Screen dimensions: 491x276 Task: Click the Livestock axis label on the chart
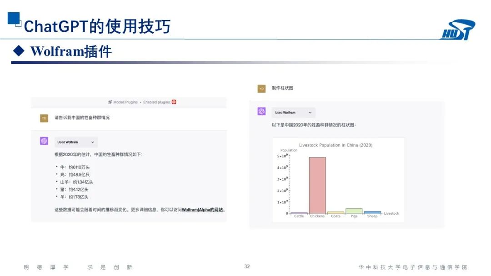(391, 213)
